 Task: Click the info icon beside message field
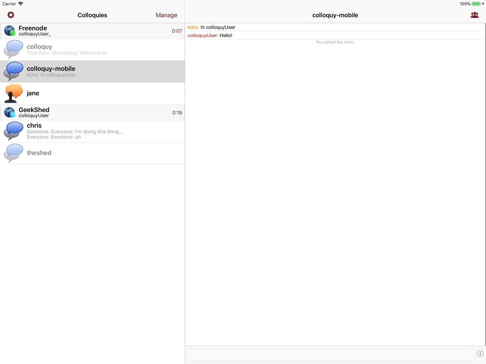coord(480,354)
